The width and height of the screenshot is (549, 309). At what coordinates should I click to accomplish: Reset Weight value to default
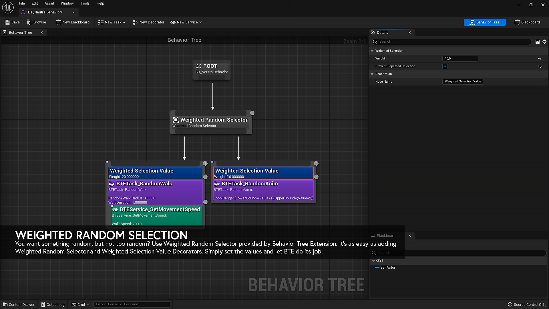[x=540, y=59]
